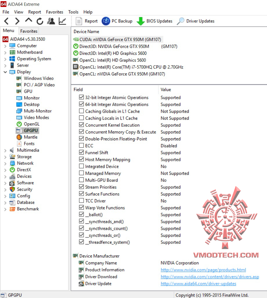Click the blue PC Backup icon
The height and width of the screenshot is (298, 267).
pyautogui.click(x=106, y=21)
